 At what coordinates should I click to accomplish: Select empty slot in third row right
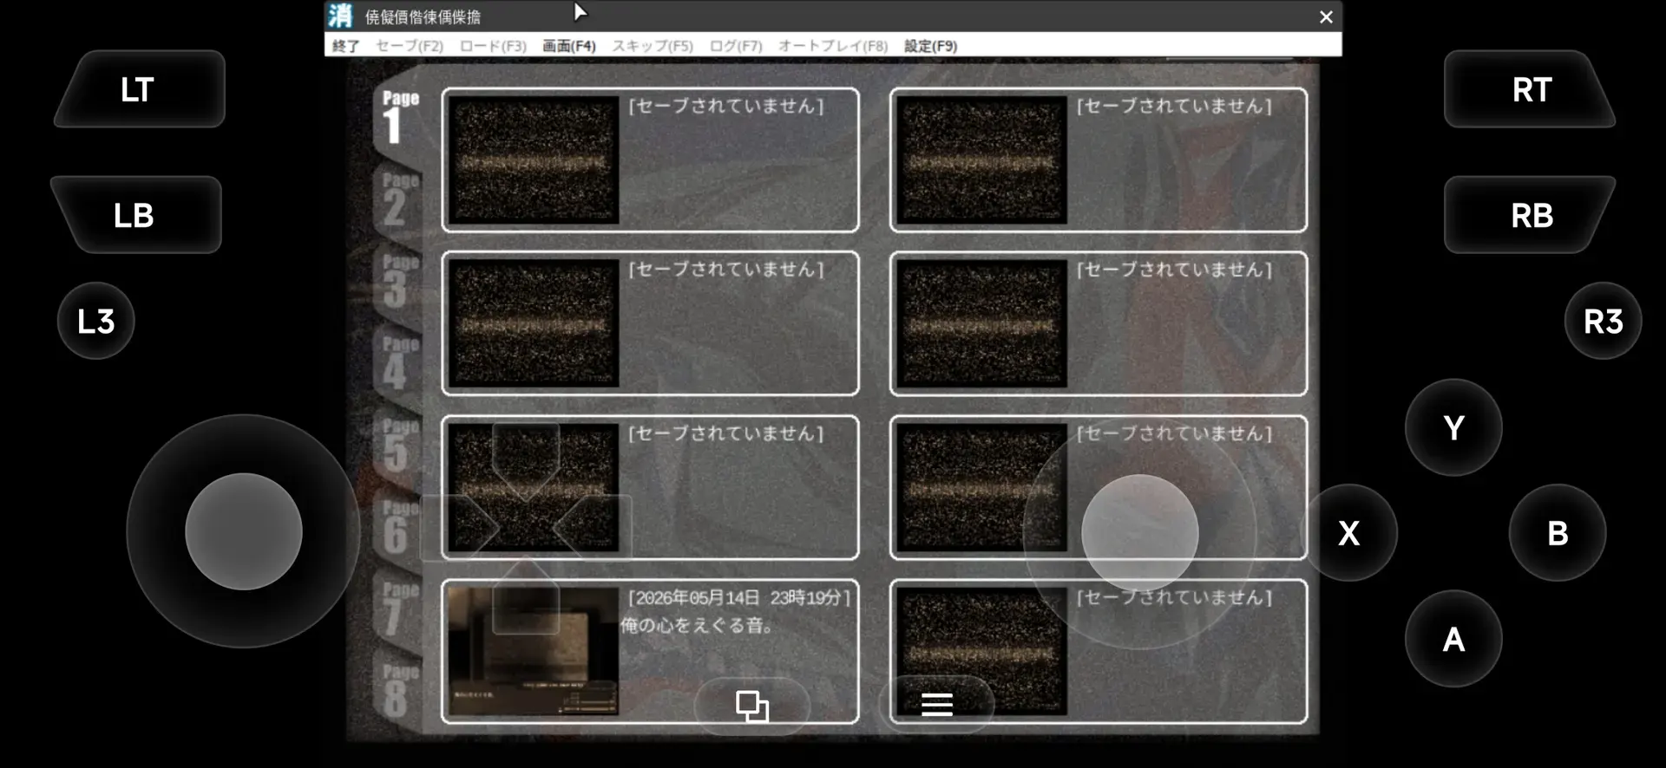pyautogui.click(x=1099, y=487)
